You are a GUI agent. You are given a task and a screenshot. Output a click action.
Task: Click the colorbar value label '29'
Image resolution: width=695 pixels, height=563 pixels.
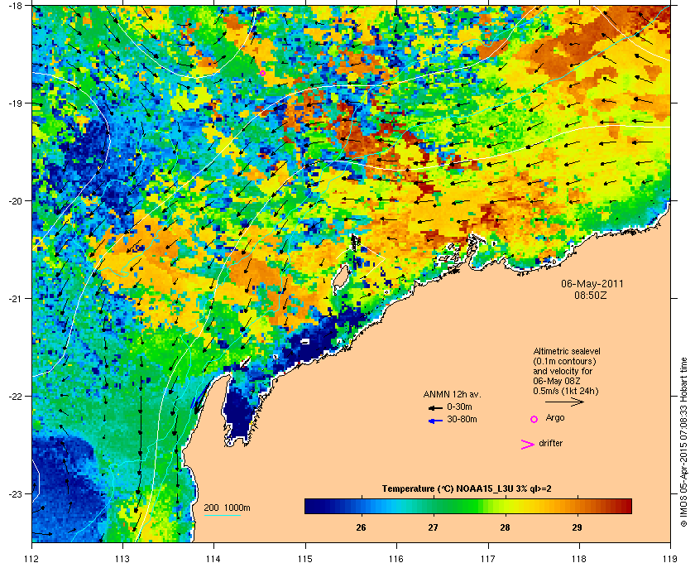coord(577,527)
